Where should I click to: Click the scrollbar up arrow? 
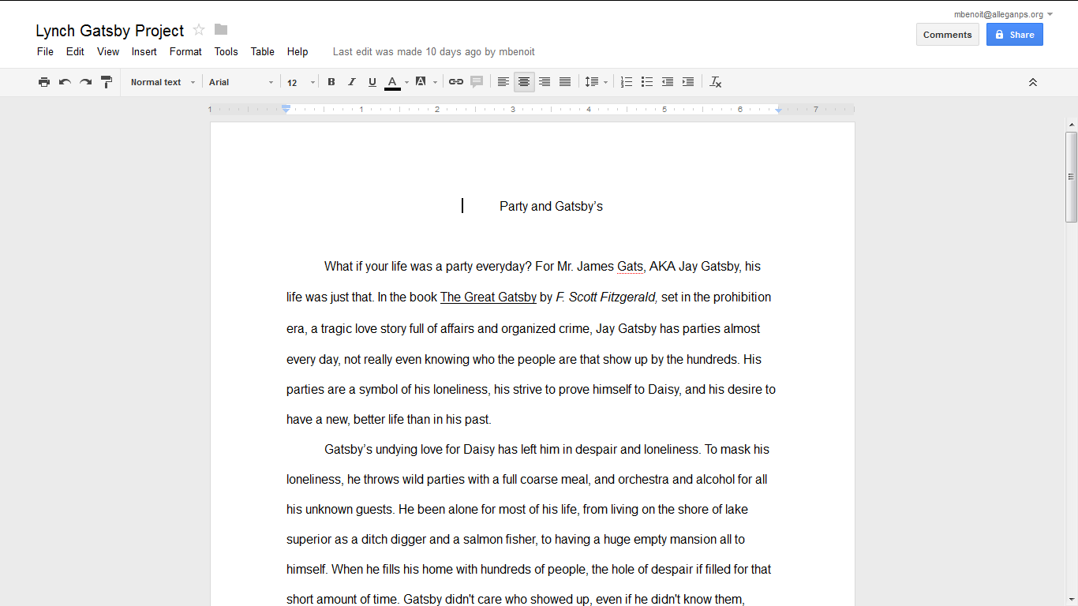[1071, 125]
